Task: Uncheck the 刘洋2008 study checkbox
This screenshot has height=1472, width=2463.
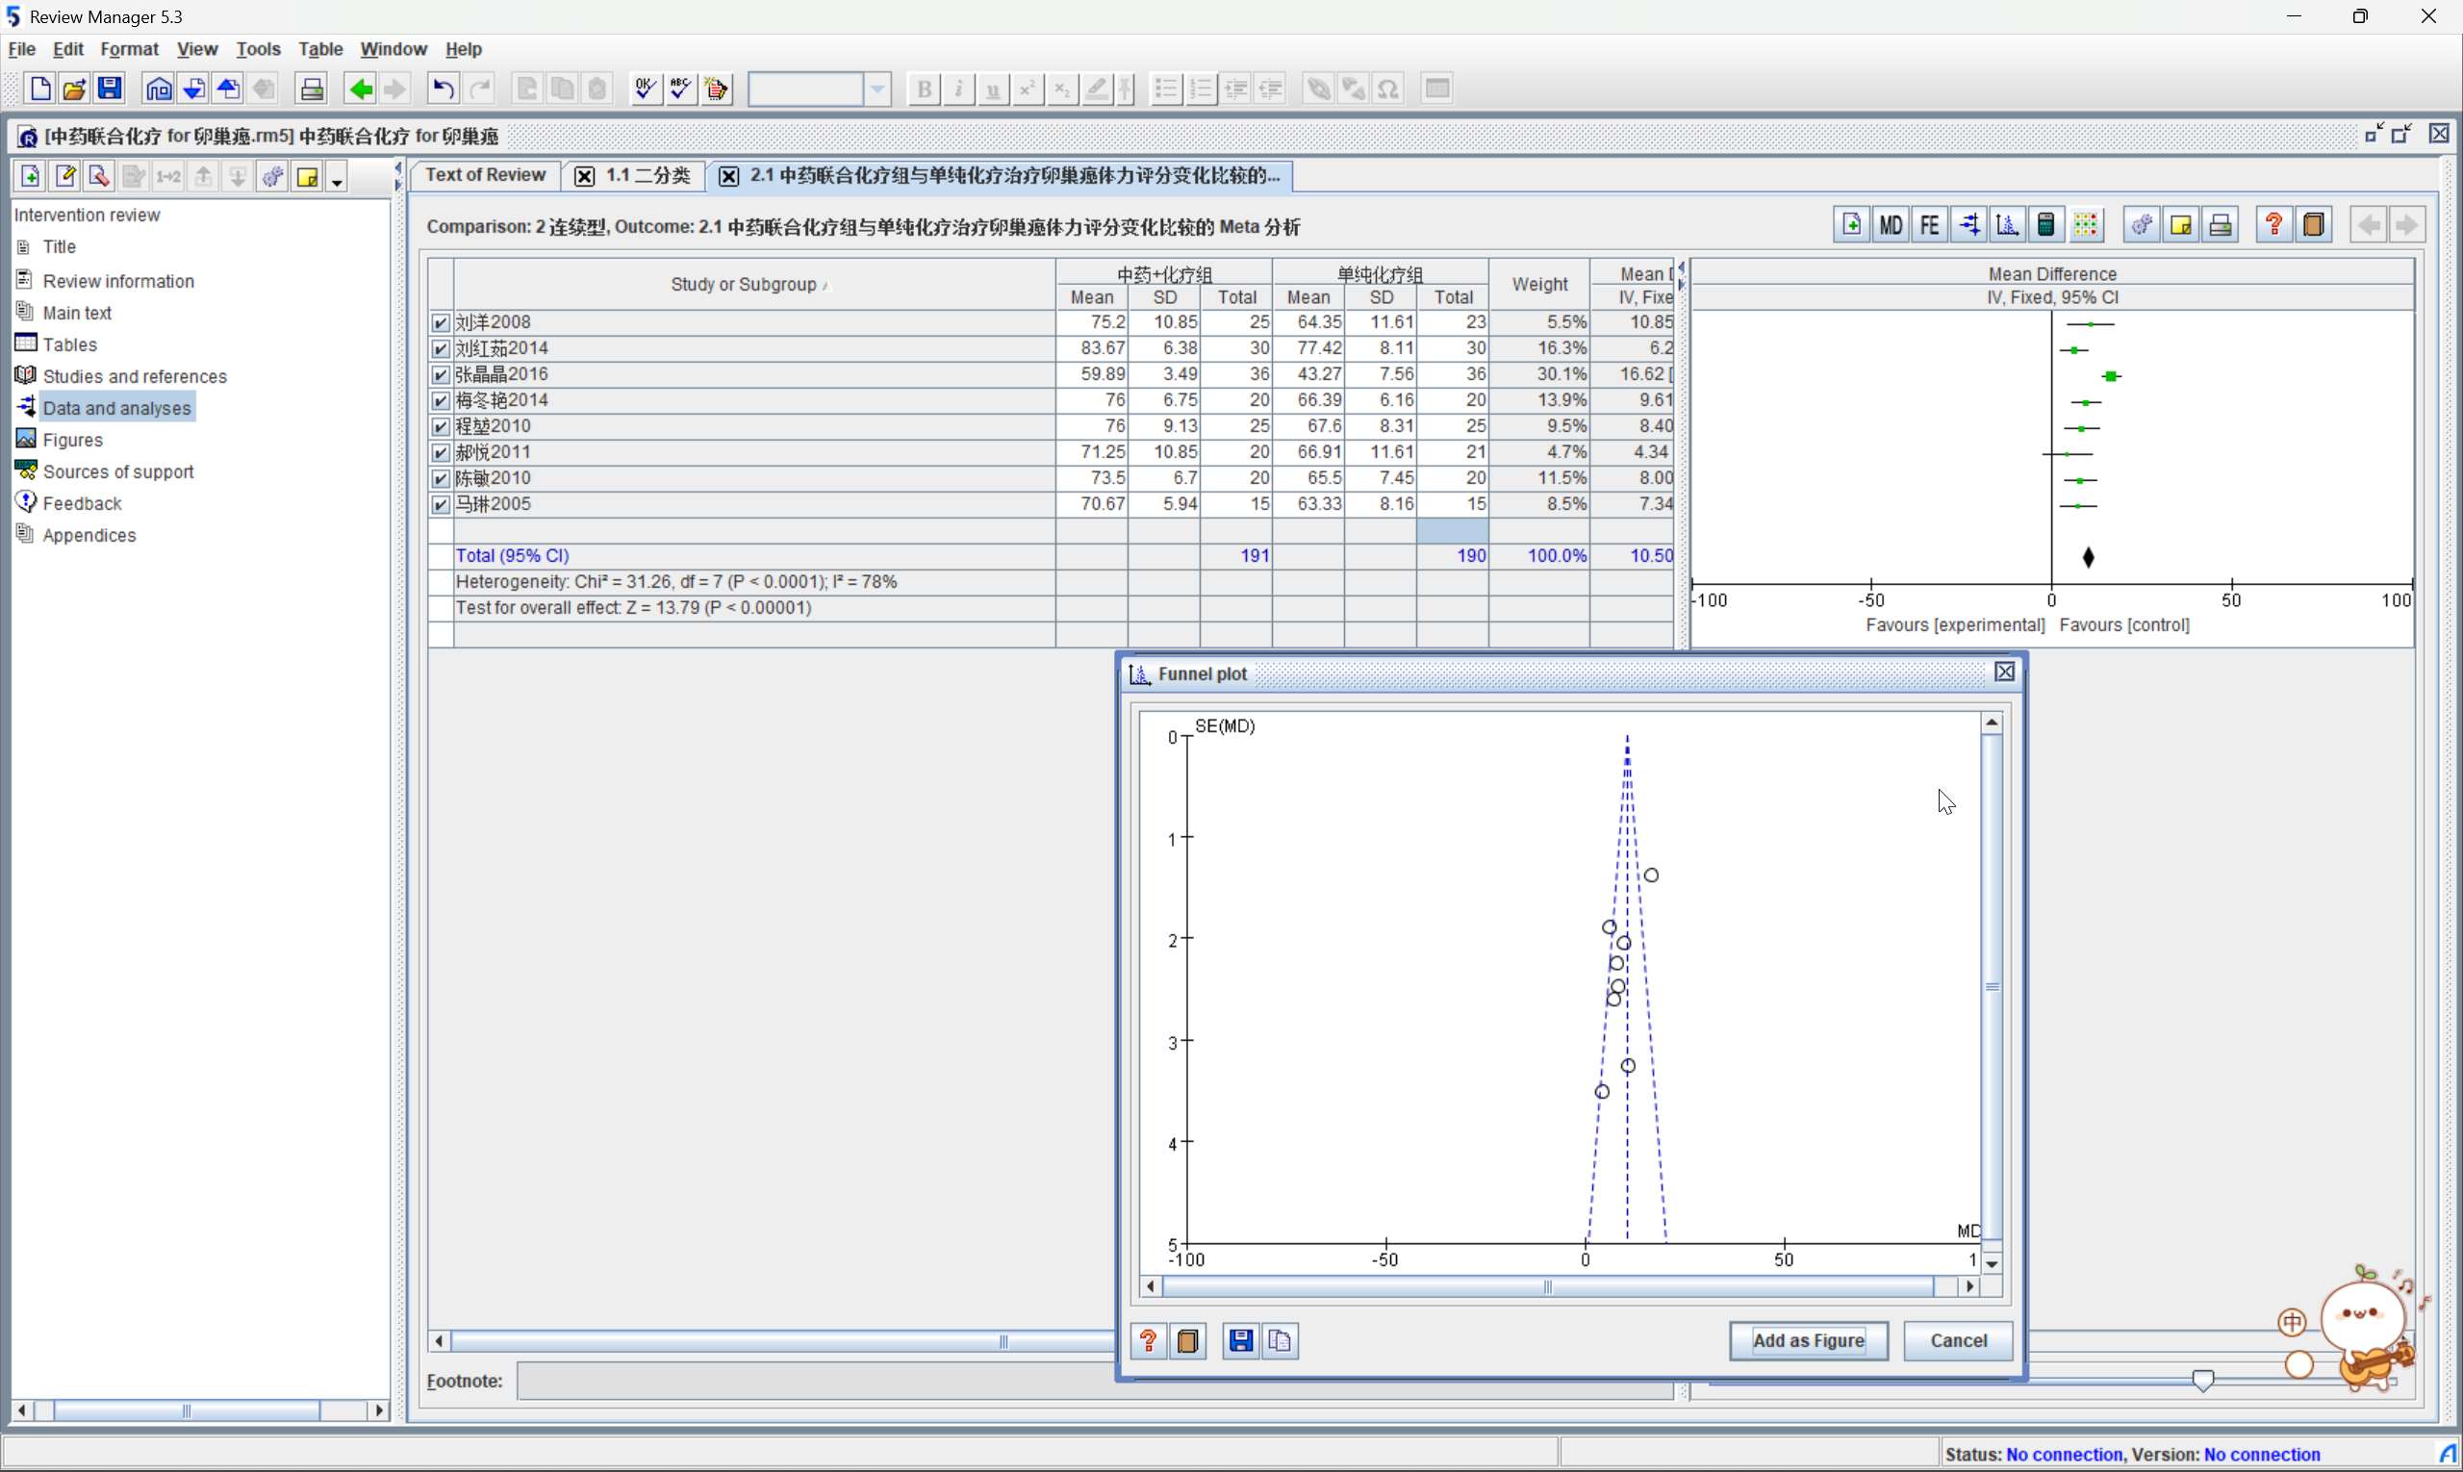Action: (x=442, y=322)
